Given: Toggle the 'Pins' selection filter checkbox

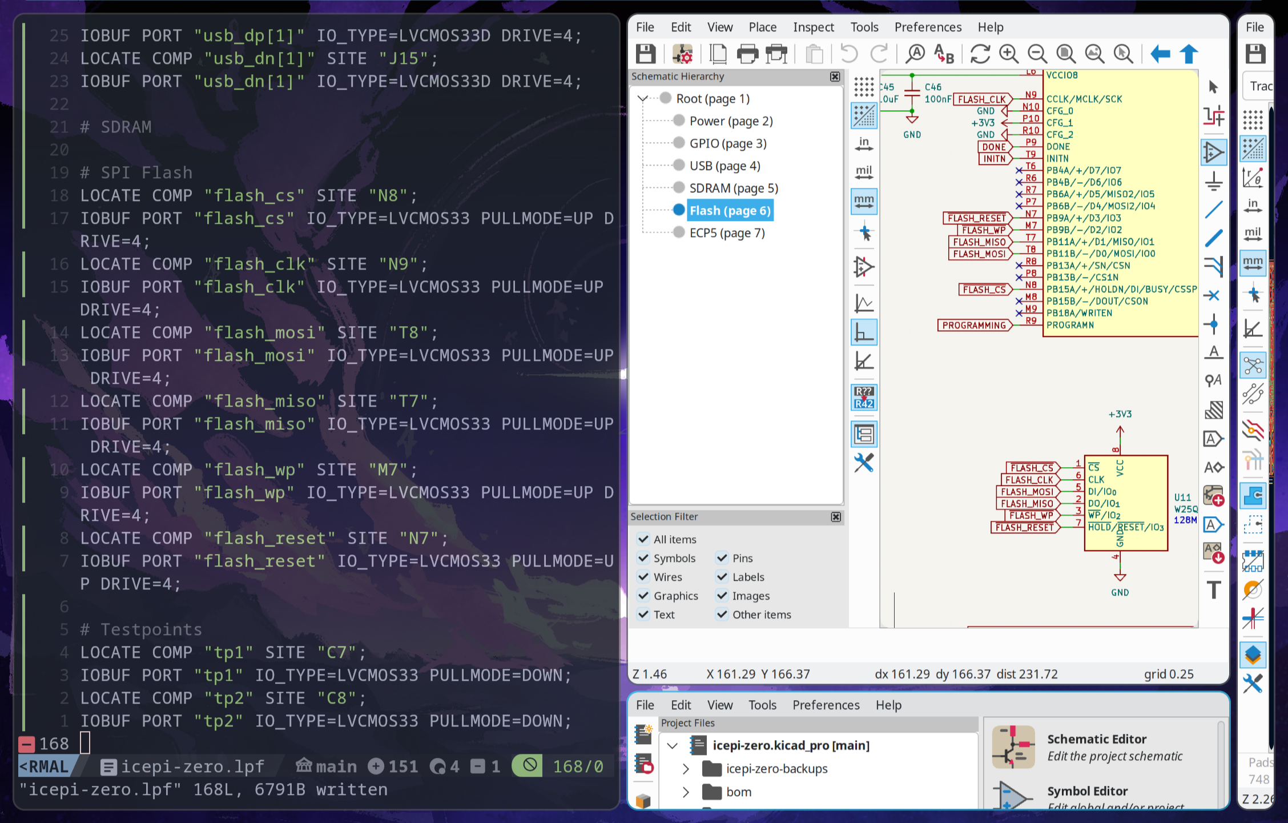Looking at the screenshot, I should click(722, 557).
